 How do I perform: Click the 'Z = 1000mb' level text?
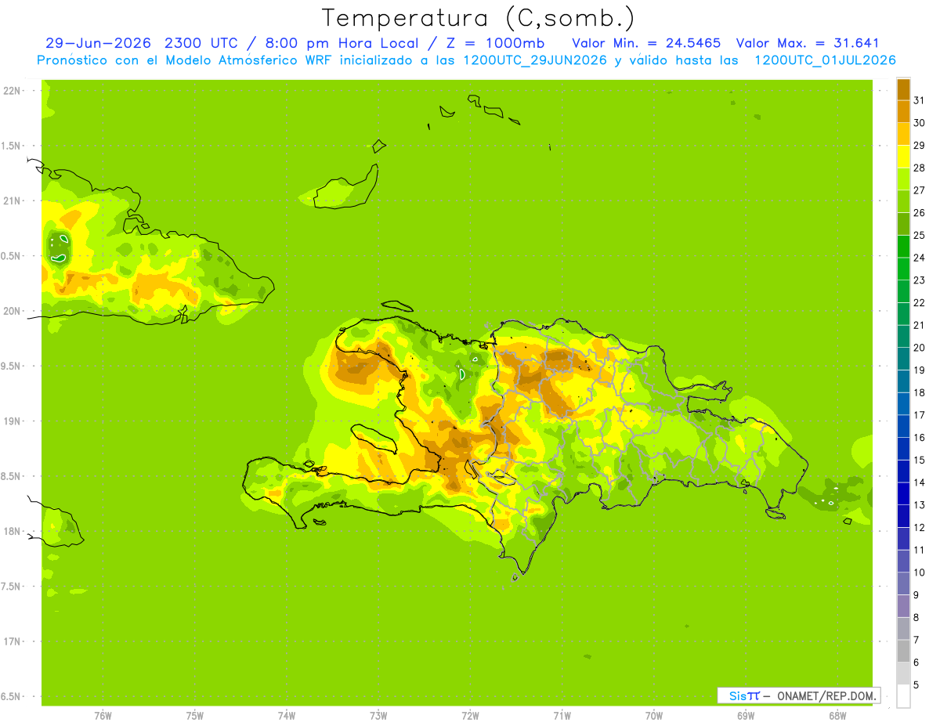[495, 43]
